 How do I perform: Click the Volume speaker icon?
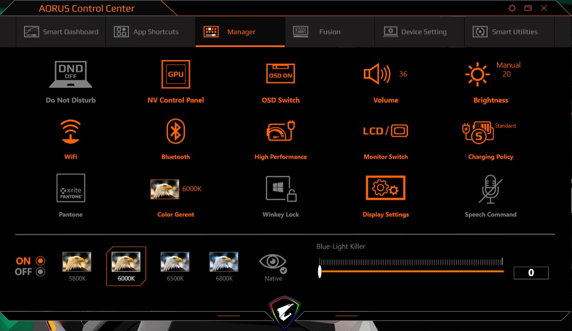[x=377, y=74]
